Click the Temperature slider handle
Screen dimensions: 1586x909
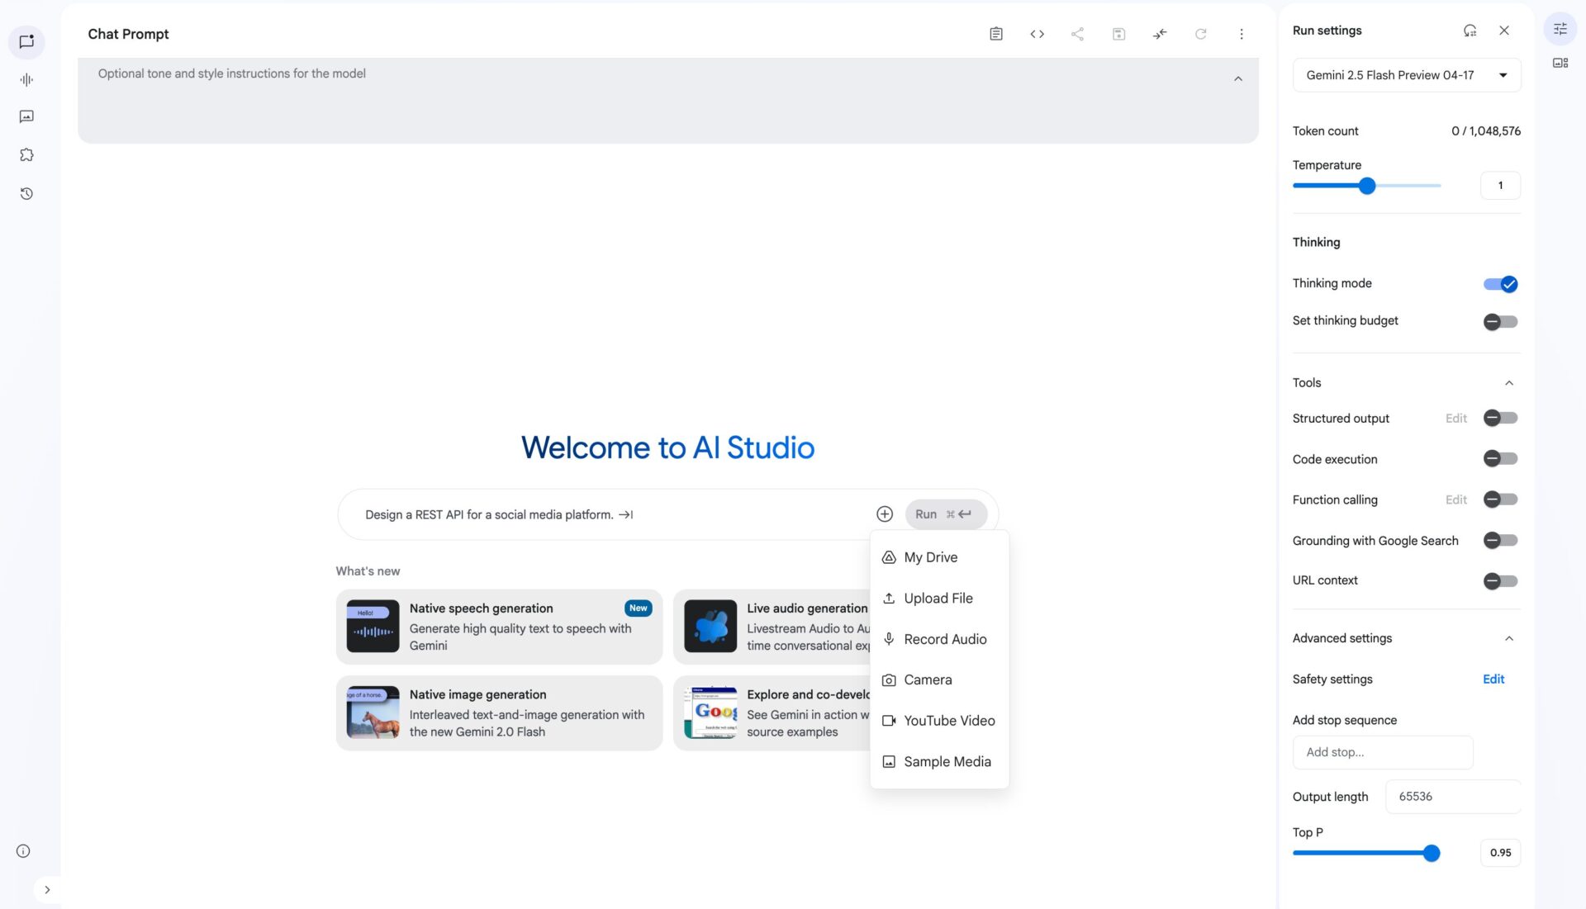click(x=1366, y=187)
